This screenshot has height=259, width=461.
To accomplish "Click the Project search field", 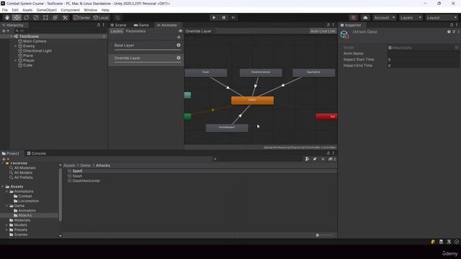I will 257,159.
